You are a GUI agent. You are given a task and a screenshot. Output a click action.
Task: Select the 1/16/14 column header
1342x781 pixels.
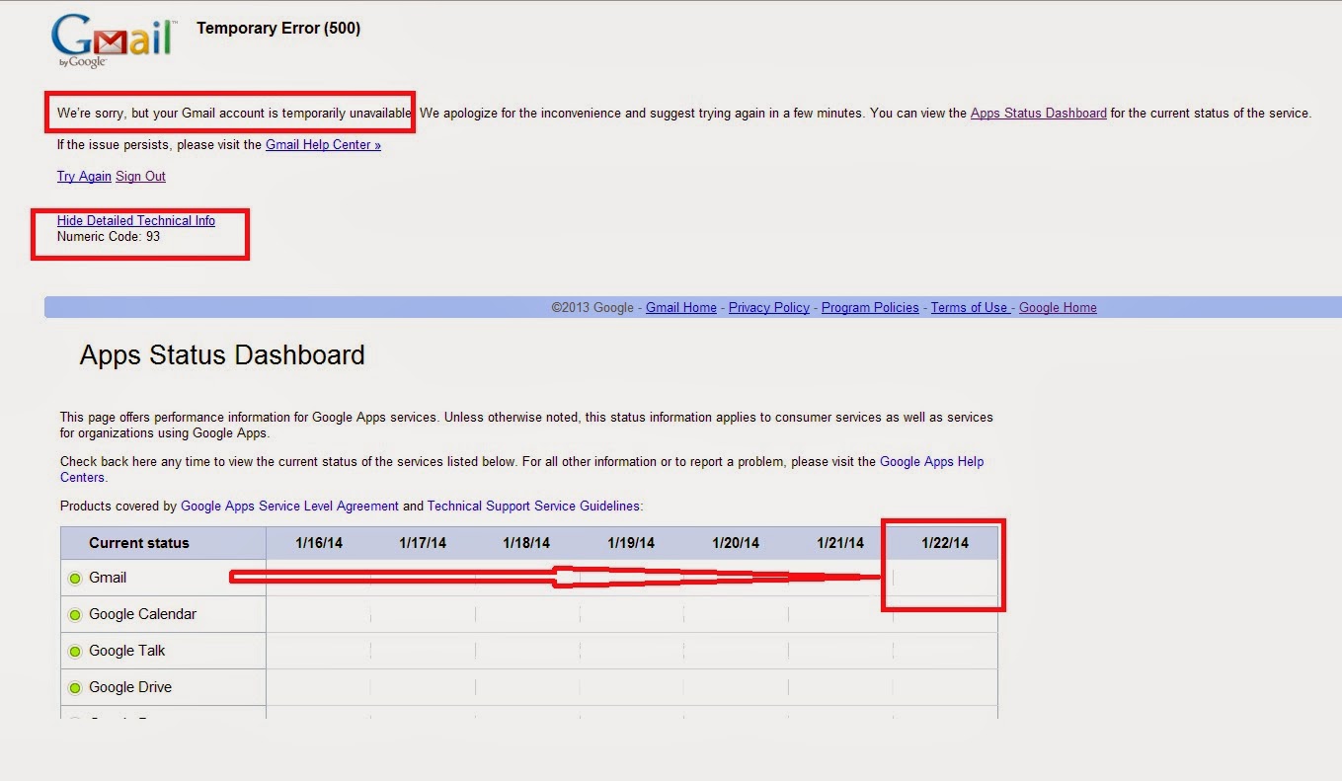(x=319, y=543)
